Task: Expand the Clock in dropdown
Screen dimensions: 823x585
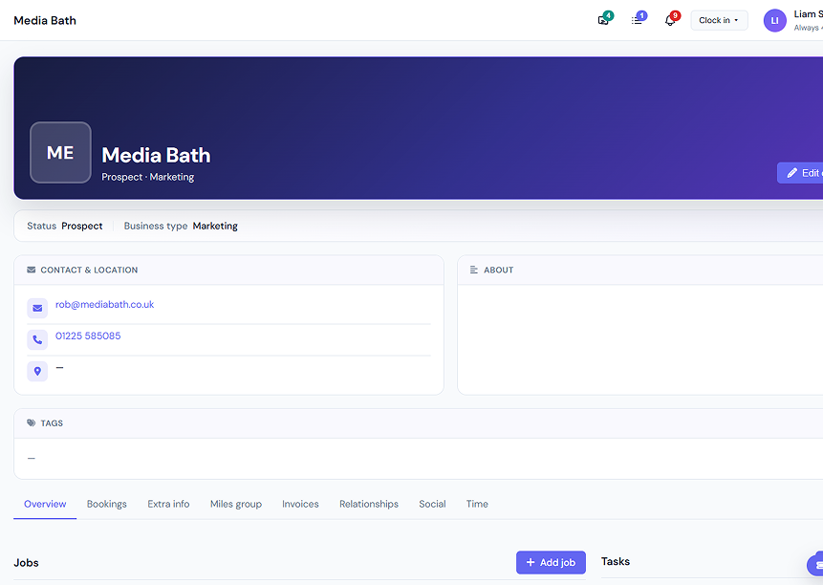Action: (x=719, y=20)
